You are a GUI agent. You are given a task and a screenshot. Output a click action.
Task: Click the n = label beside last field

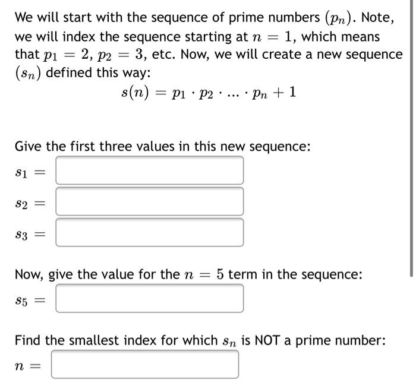[28, 366]
